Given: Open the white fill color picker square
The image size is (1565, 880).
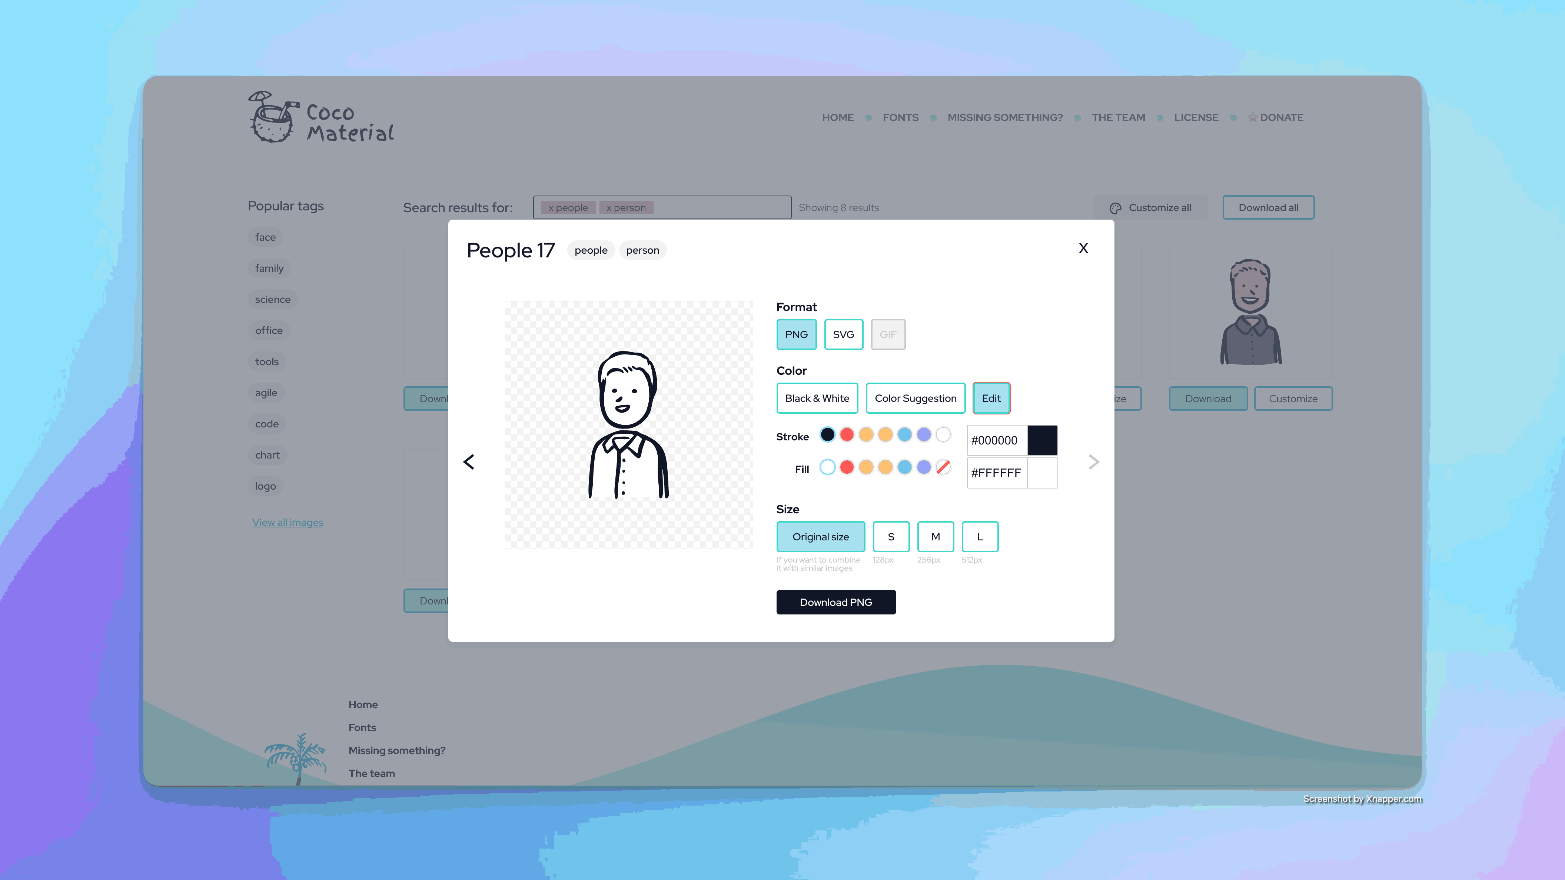Looking at the screenshot, I should click(x=1043, y=473).
